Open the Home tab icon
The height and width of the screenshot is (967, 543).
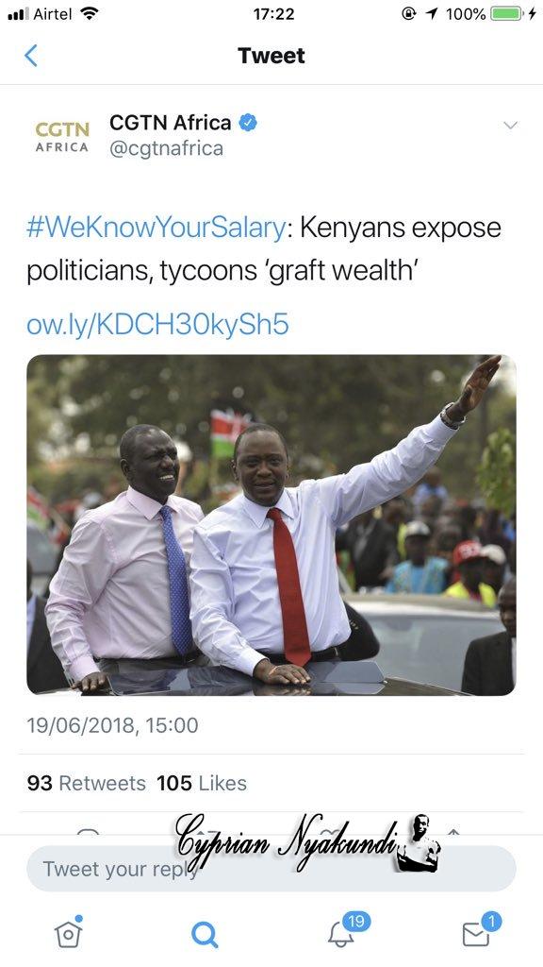(68, 932)
